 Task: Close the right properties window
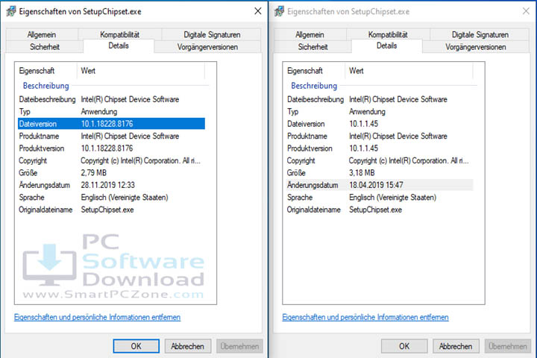(526, 11)
